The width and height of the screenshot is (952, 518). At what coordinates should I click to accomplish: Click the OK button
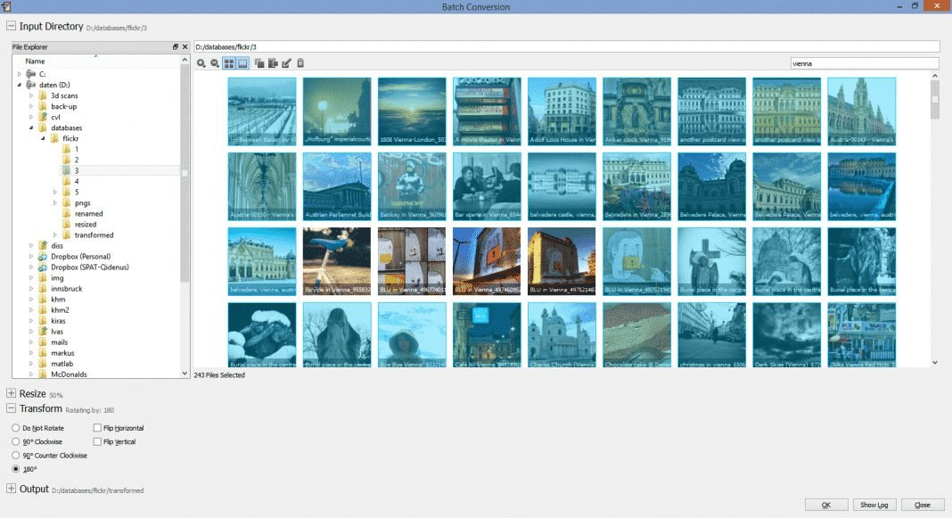pyautogui.click(x=825, y=505)
